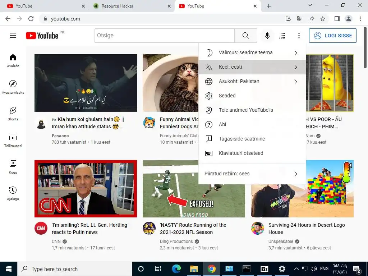Open Unspeakable channel avatar
368x276 pixels.
pos(257,228)
